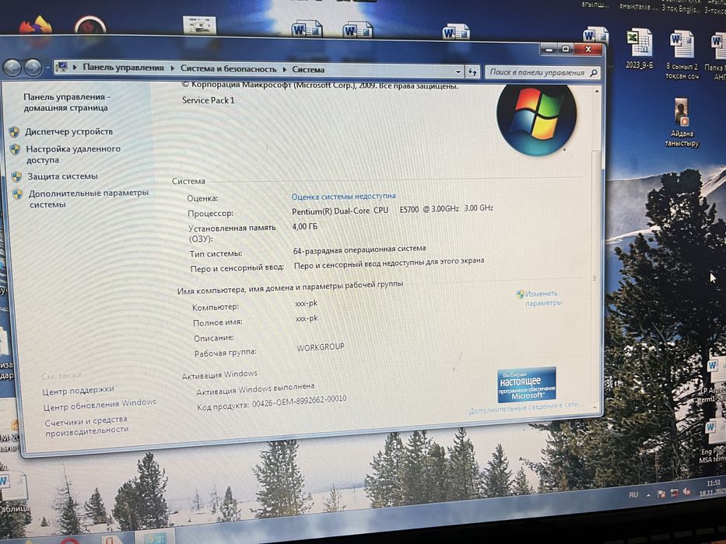726x544 pixels.
Task: Open 'Счетчики и средства производительности' link
Action: 86,426
